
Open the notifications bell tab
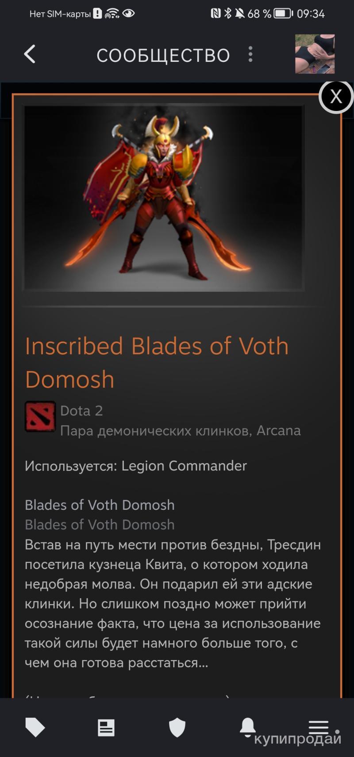[248, 727]
